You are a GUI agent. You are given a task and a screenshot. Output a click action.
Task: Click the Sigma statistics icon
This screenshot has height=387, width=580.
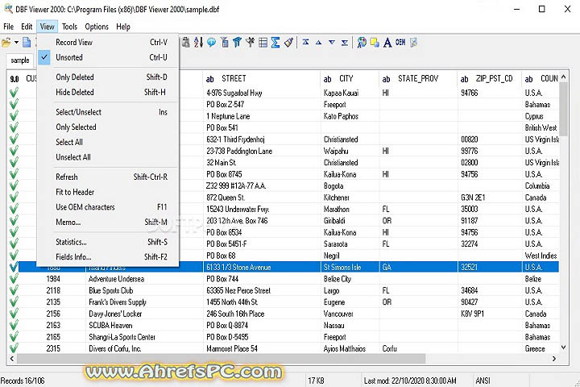coord(275,43)
